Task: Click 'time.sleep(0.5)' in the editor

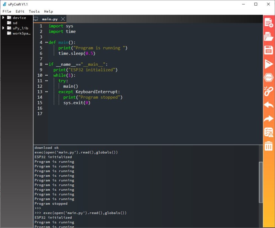Action: click(77, 53)
